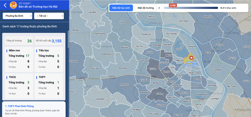Image resolution: width=251 pixels, height=117 pixels.
Task: Click the Hoài Đức area label
Action: click(124, 47)
